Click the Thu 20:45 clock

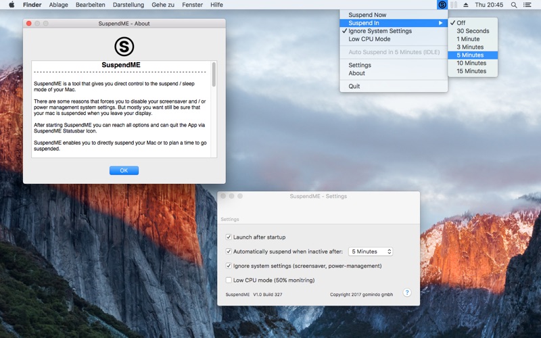[489, 5]
